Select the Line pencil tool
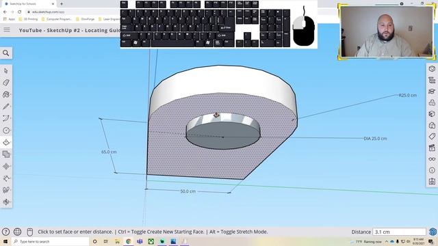The height and width of the screenshot is (246, 438). coord(6,107)
